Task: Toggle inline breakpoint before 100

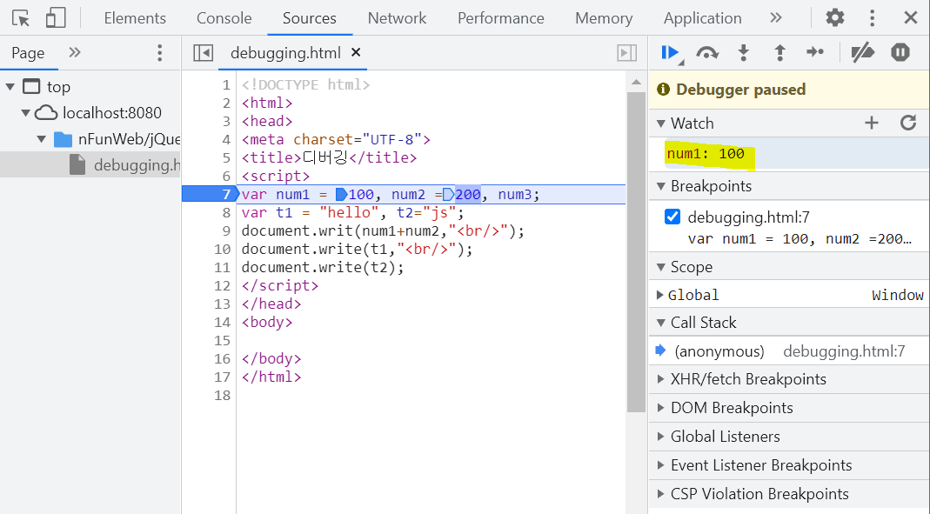Action: point(341,195)
